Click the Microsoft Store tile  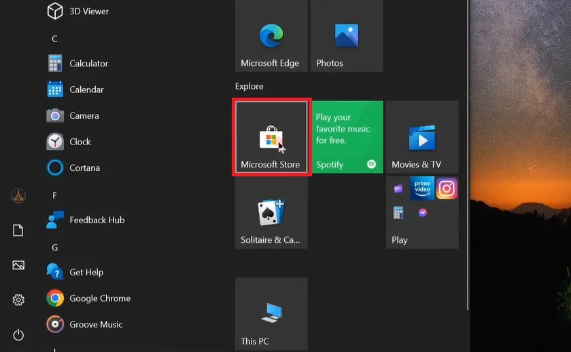click(271, 137)
